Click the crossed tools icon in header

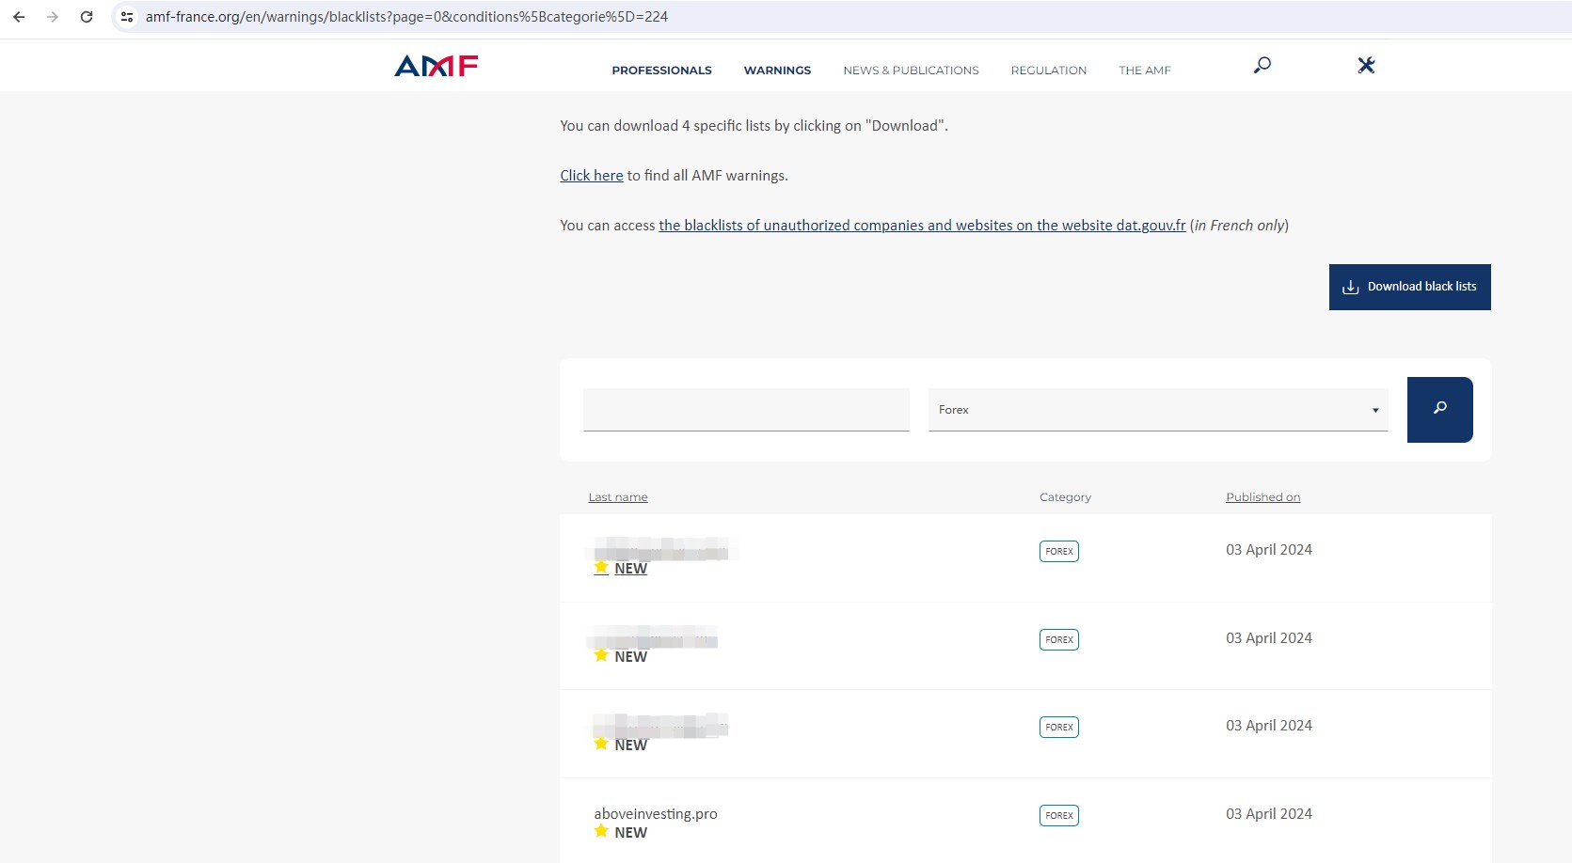click(1366, 65)
